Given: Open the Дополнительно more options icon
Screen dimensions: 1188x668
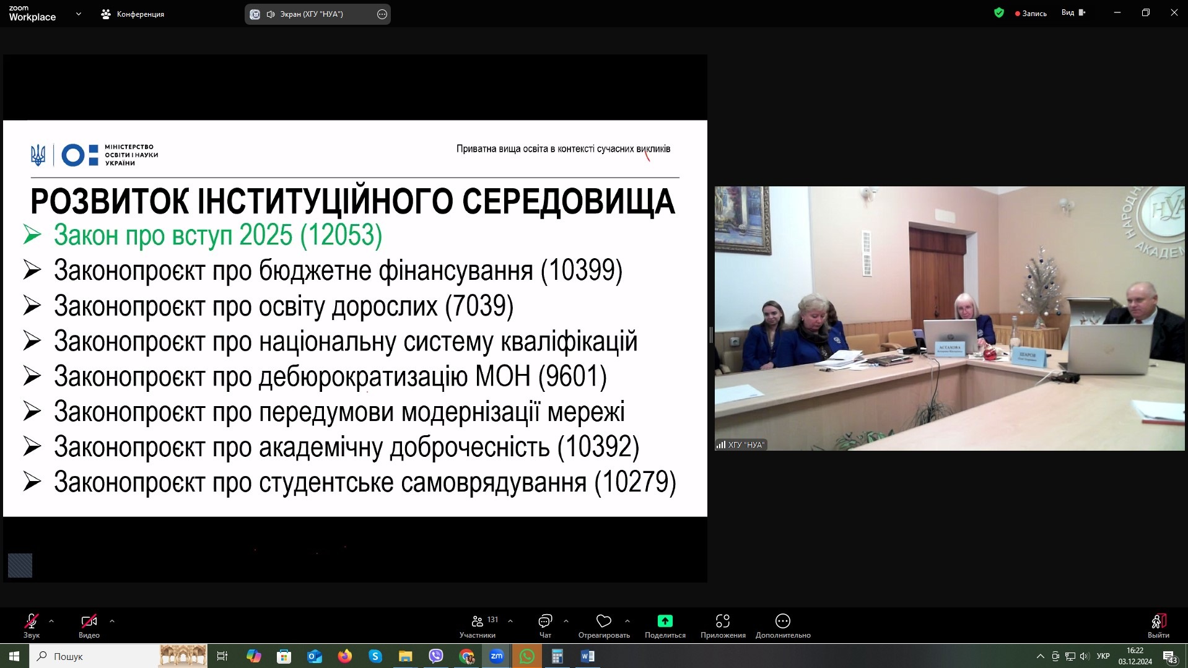Looking at the screenshot, I should [x=782, y=621].
